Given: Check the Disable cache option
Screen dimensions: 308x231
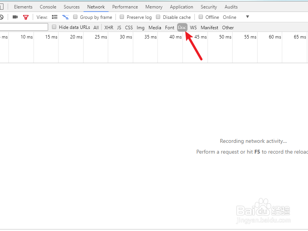Looking at the screenshot, I should (158, 17).
